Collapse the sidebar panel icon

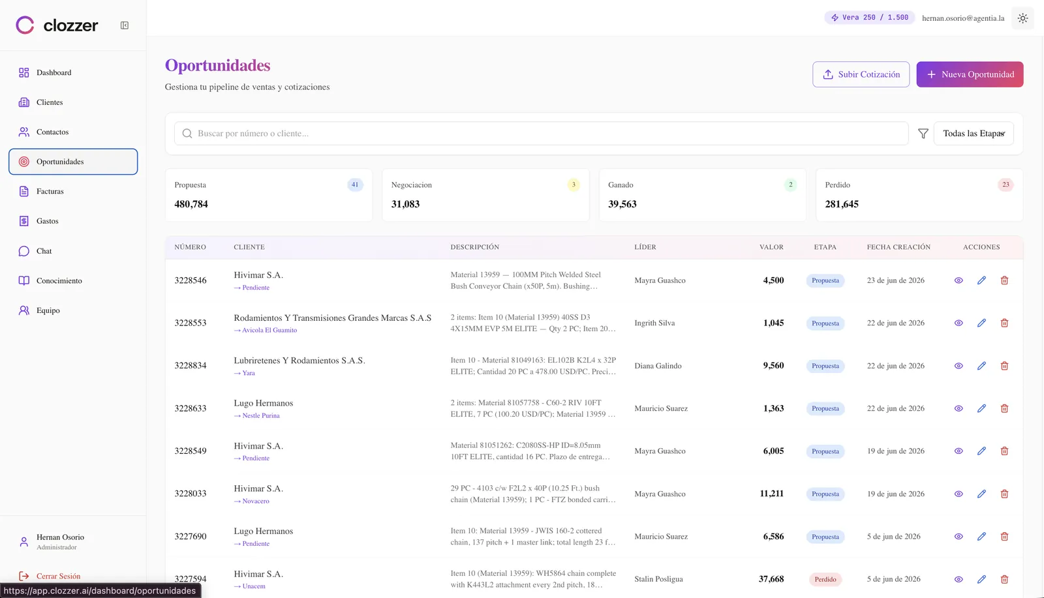tap(125, 25)
